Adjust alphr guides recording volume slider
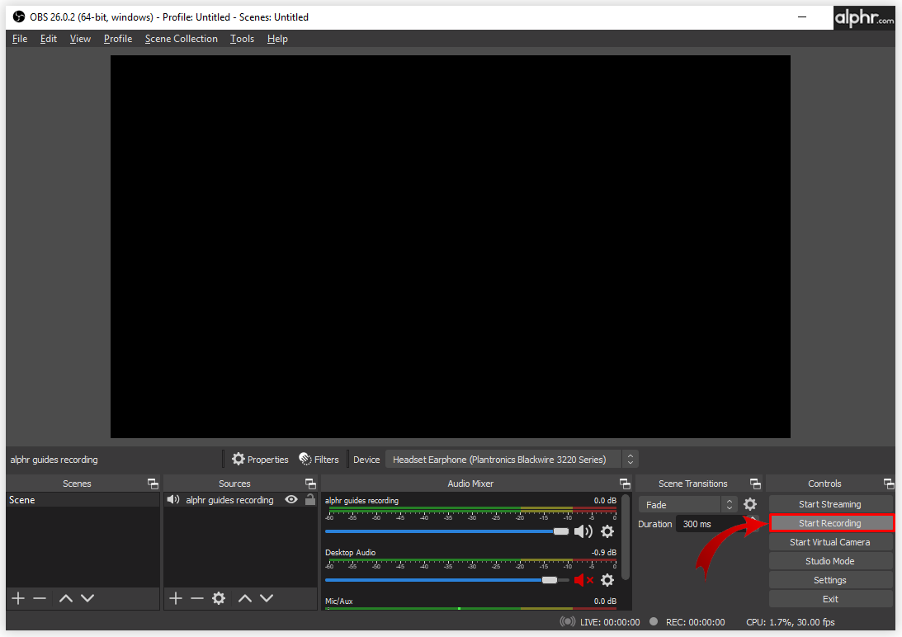The height and width of the screenshot is (637, 902). (x=446, y=531)
